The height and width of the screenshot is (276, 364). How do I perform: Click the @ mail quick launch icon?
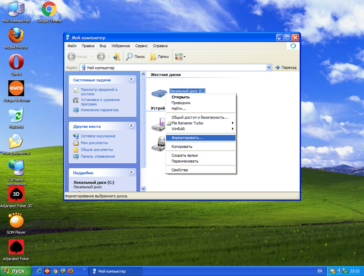pos(63,271)
